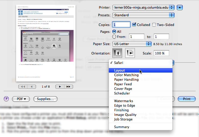
Task: Choose Scheduler menu item
Action: pos(141,93)
